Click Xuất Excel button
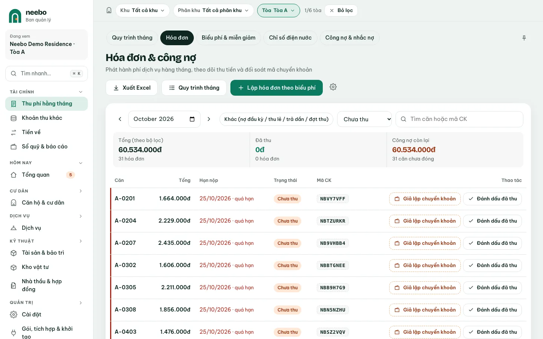 click(x=132, y=88)
